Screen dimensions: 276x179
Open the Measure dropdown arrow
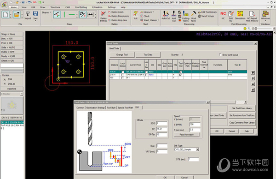[153, 12]
